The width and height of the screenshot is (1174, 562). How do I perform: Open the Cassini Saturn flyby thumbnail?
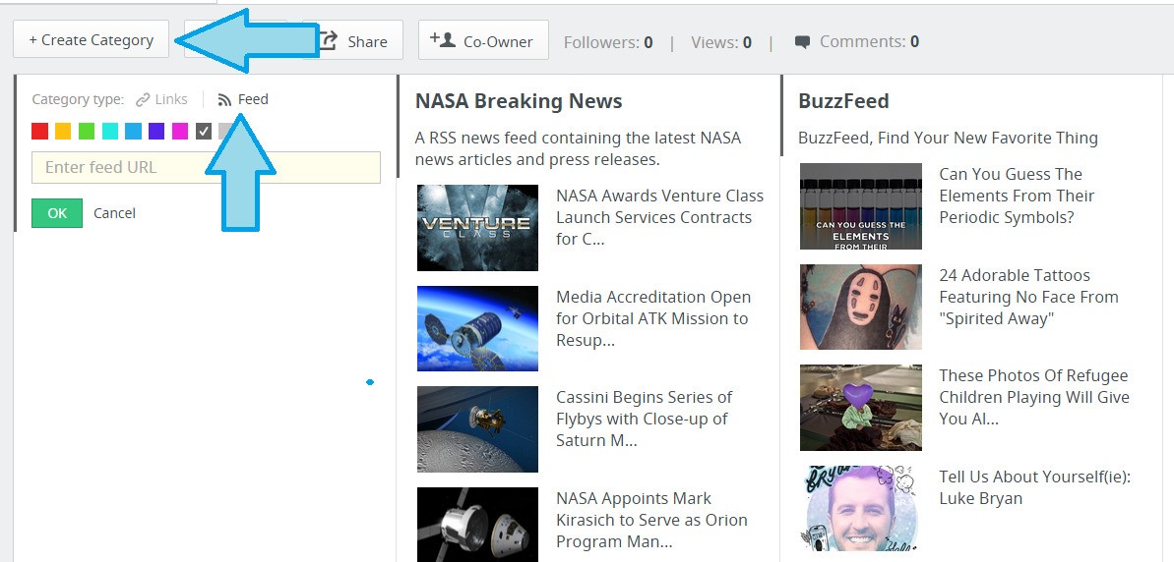coord(477,428)
